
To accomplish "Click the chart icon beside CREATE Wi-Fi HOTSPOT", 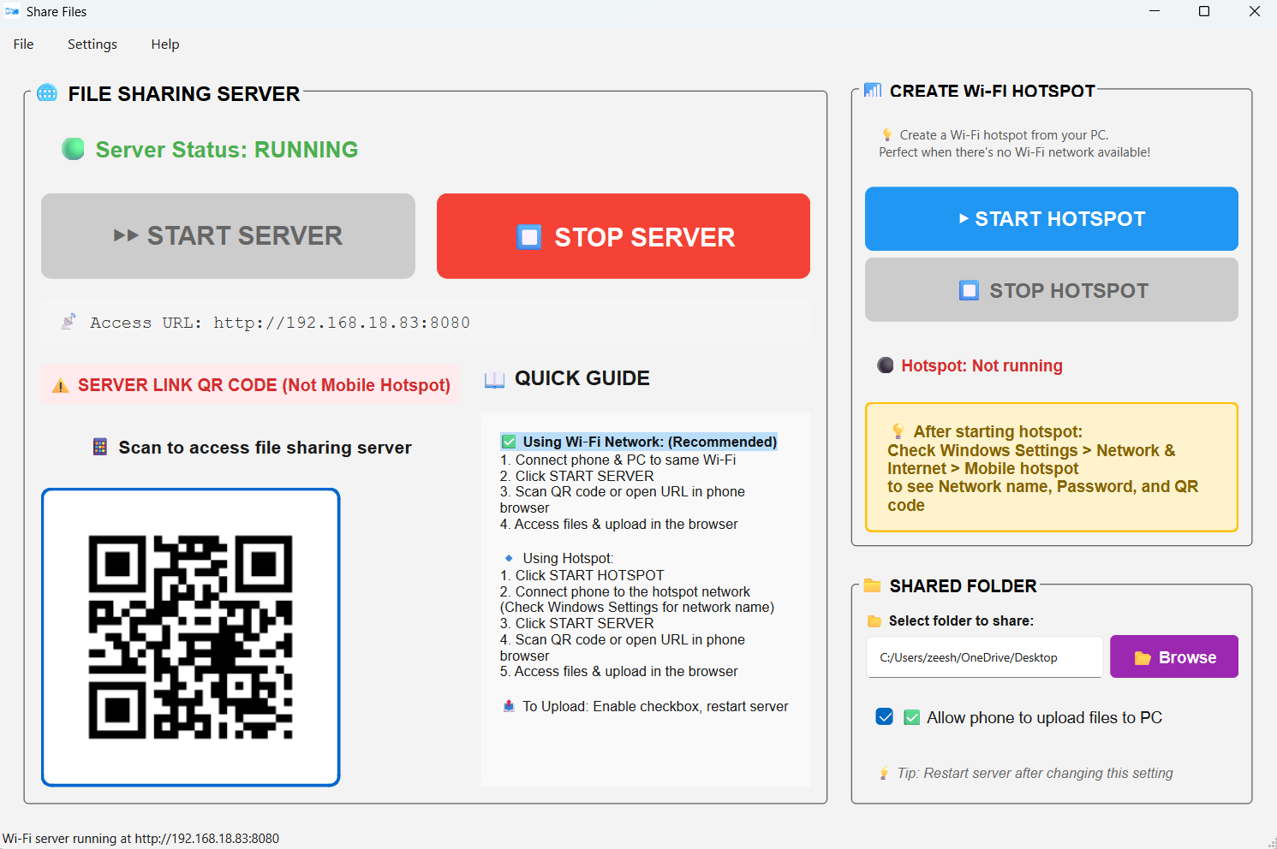I will pyautogui.click(x=872, y=89).
